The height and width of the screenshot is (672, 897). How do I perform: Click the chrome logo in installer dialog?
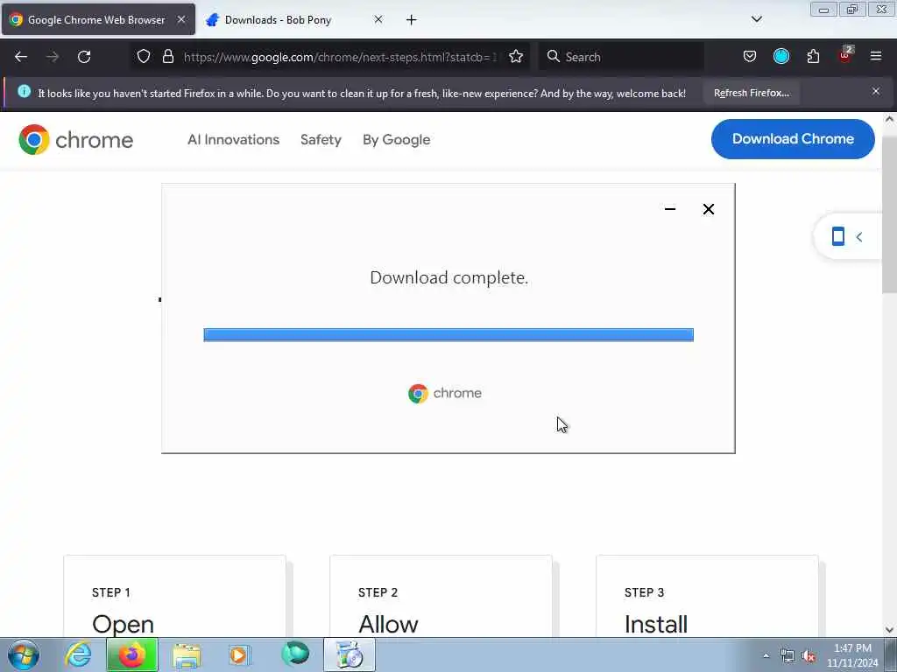444,393
